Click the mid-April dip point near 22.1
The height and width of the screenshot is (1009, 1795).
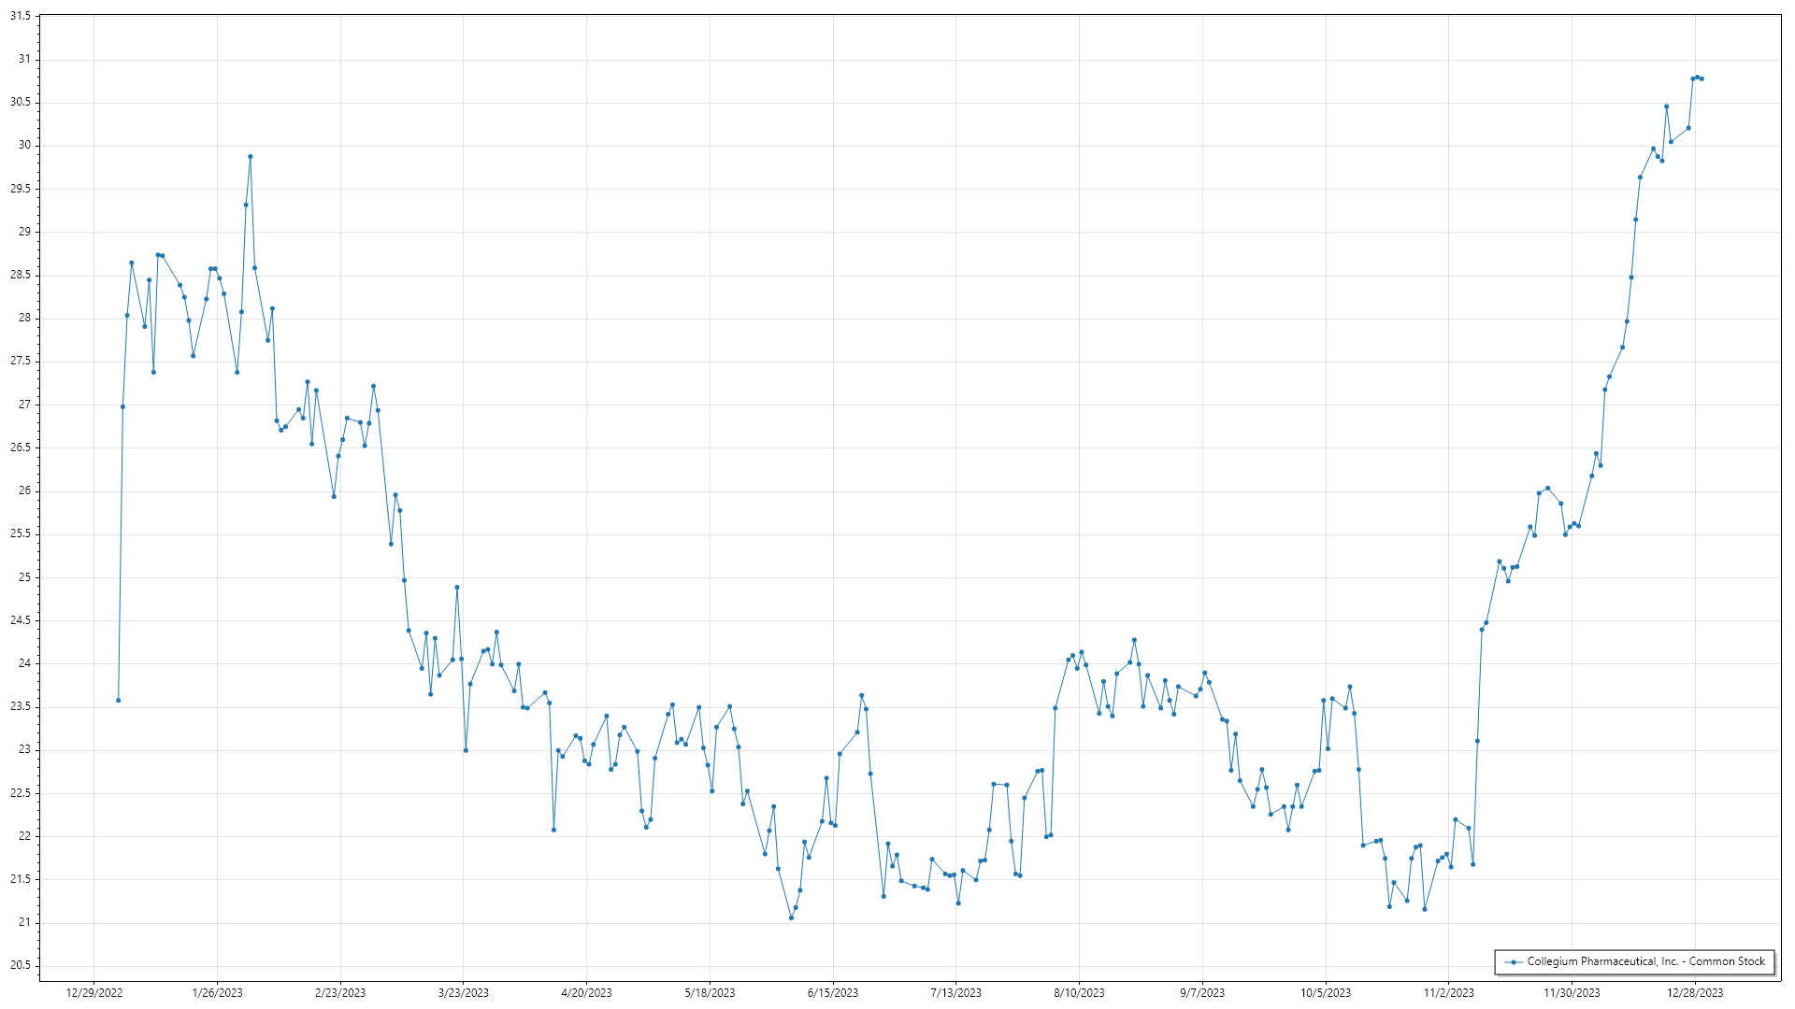(x=553, y=830)
